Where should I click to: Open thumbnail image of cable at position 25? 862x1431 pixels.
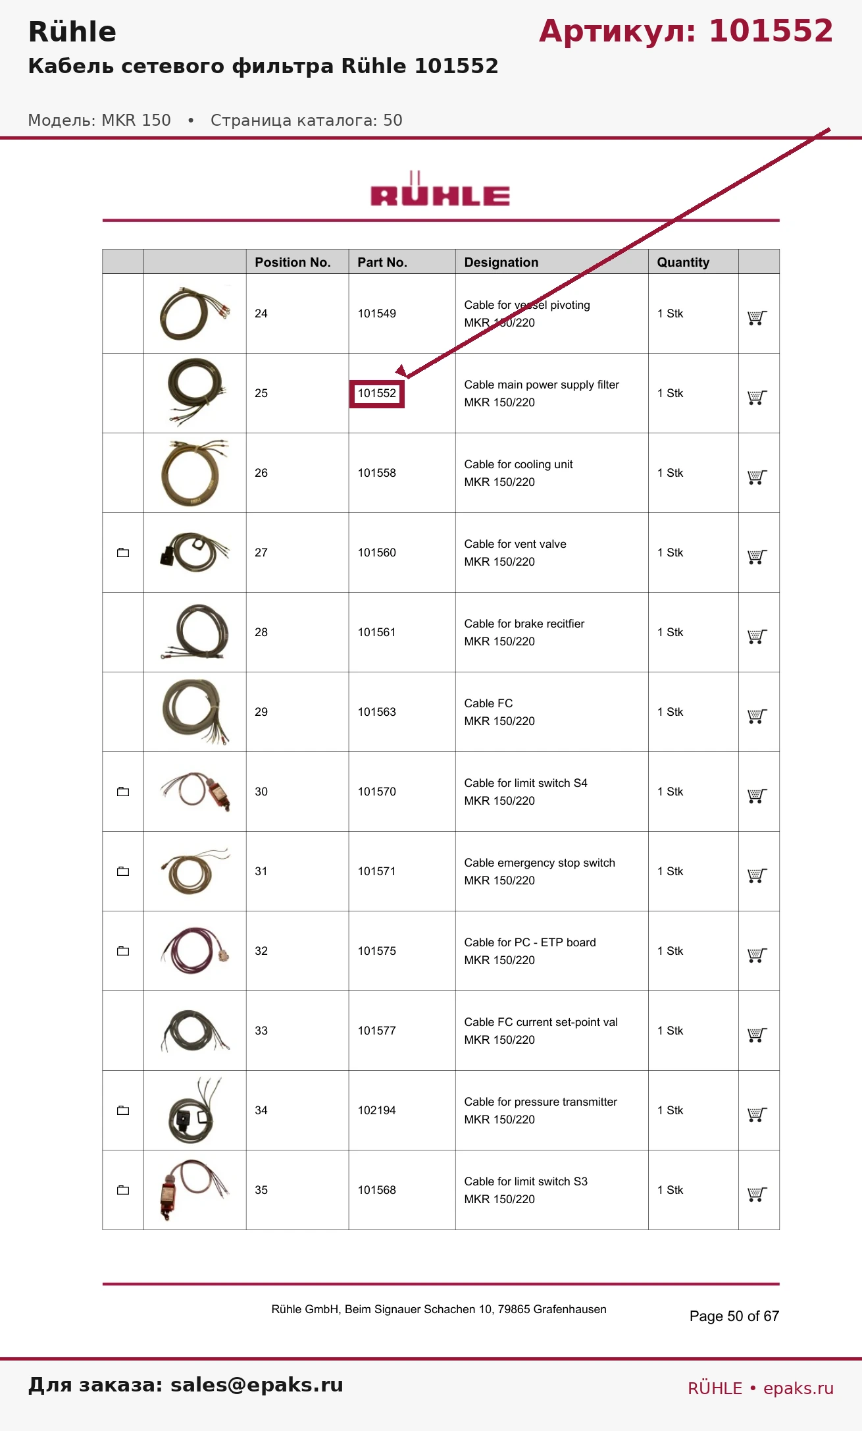pyautogui.click(x=195, y=392)
